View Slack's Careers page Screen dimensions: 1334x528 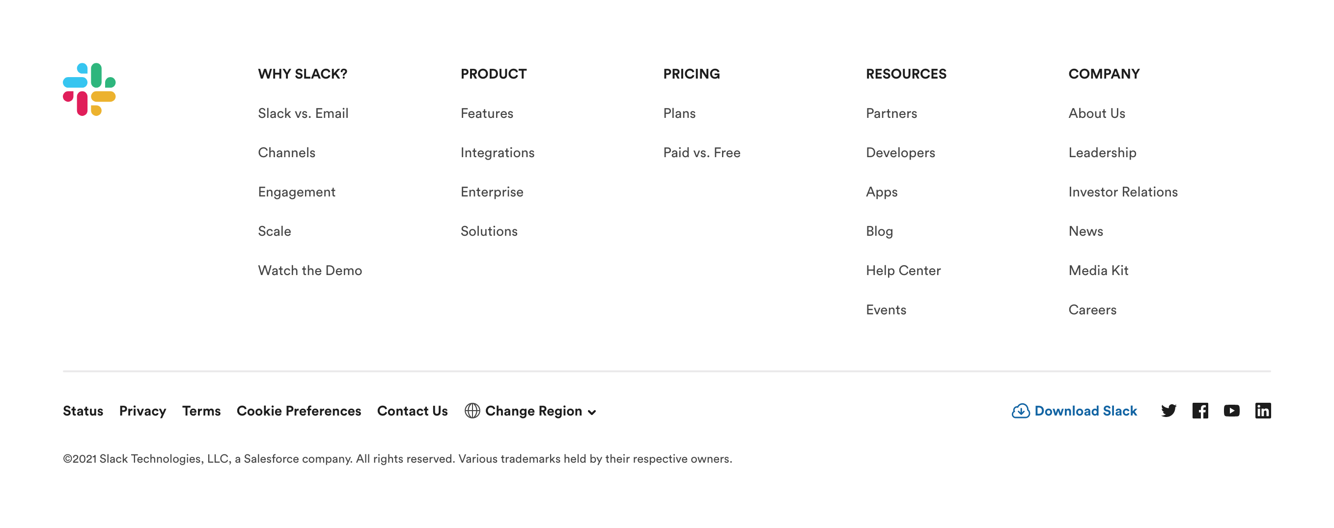(x=1093, y=309)
